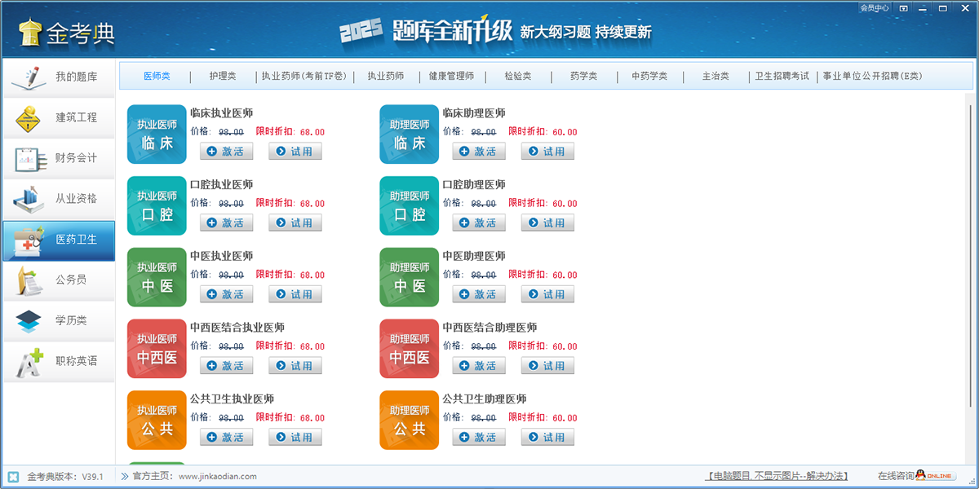This screenshot has height=489, width=979.
Task: Activate 中医助理医师 with 激活 button
Action: [479, 294]
